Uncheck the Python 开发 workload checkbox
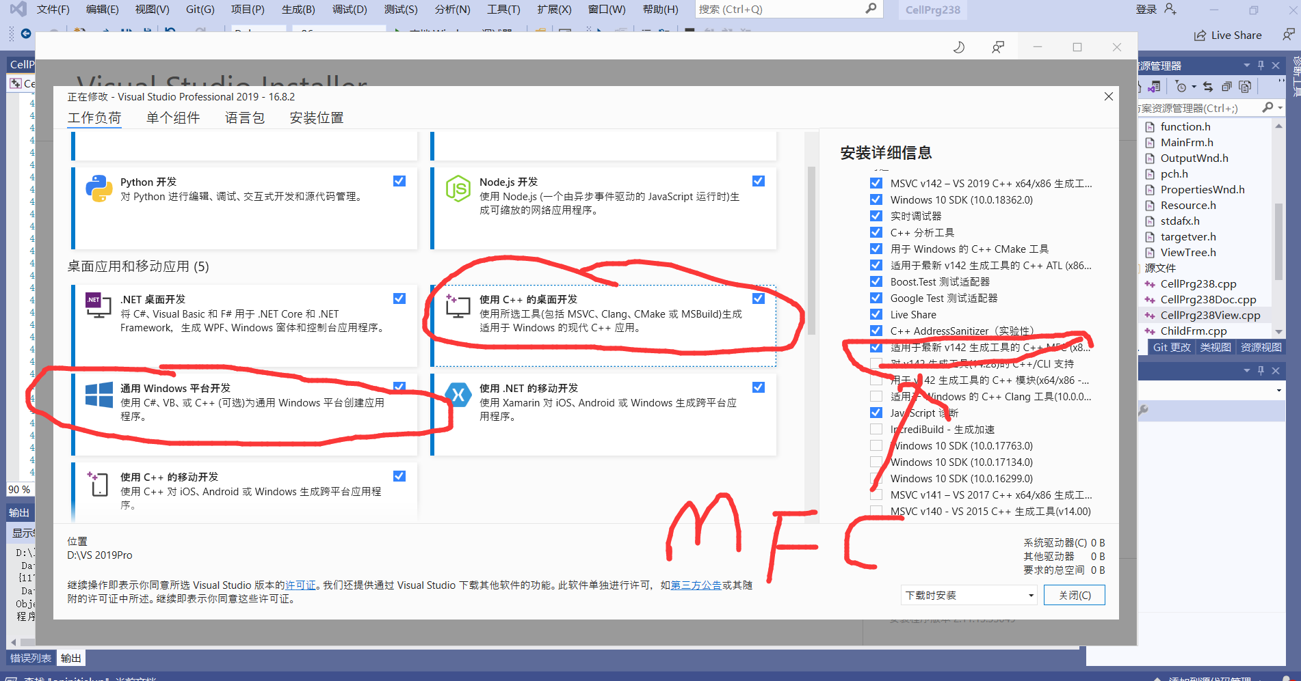Viewport: 1301px width, 681px height. click(399, 181)
